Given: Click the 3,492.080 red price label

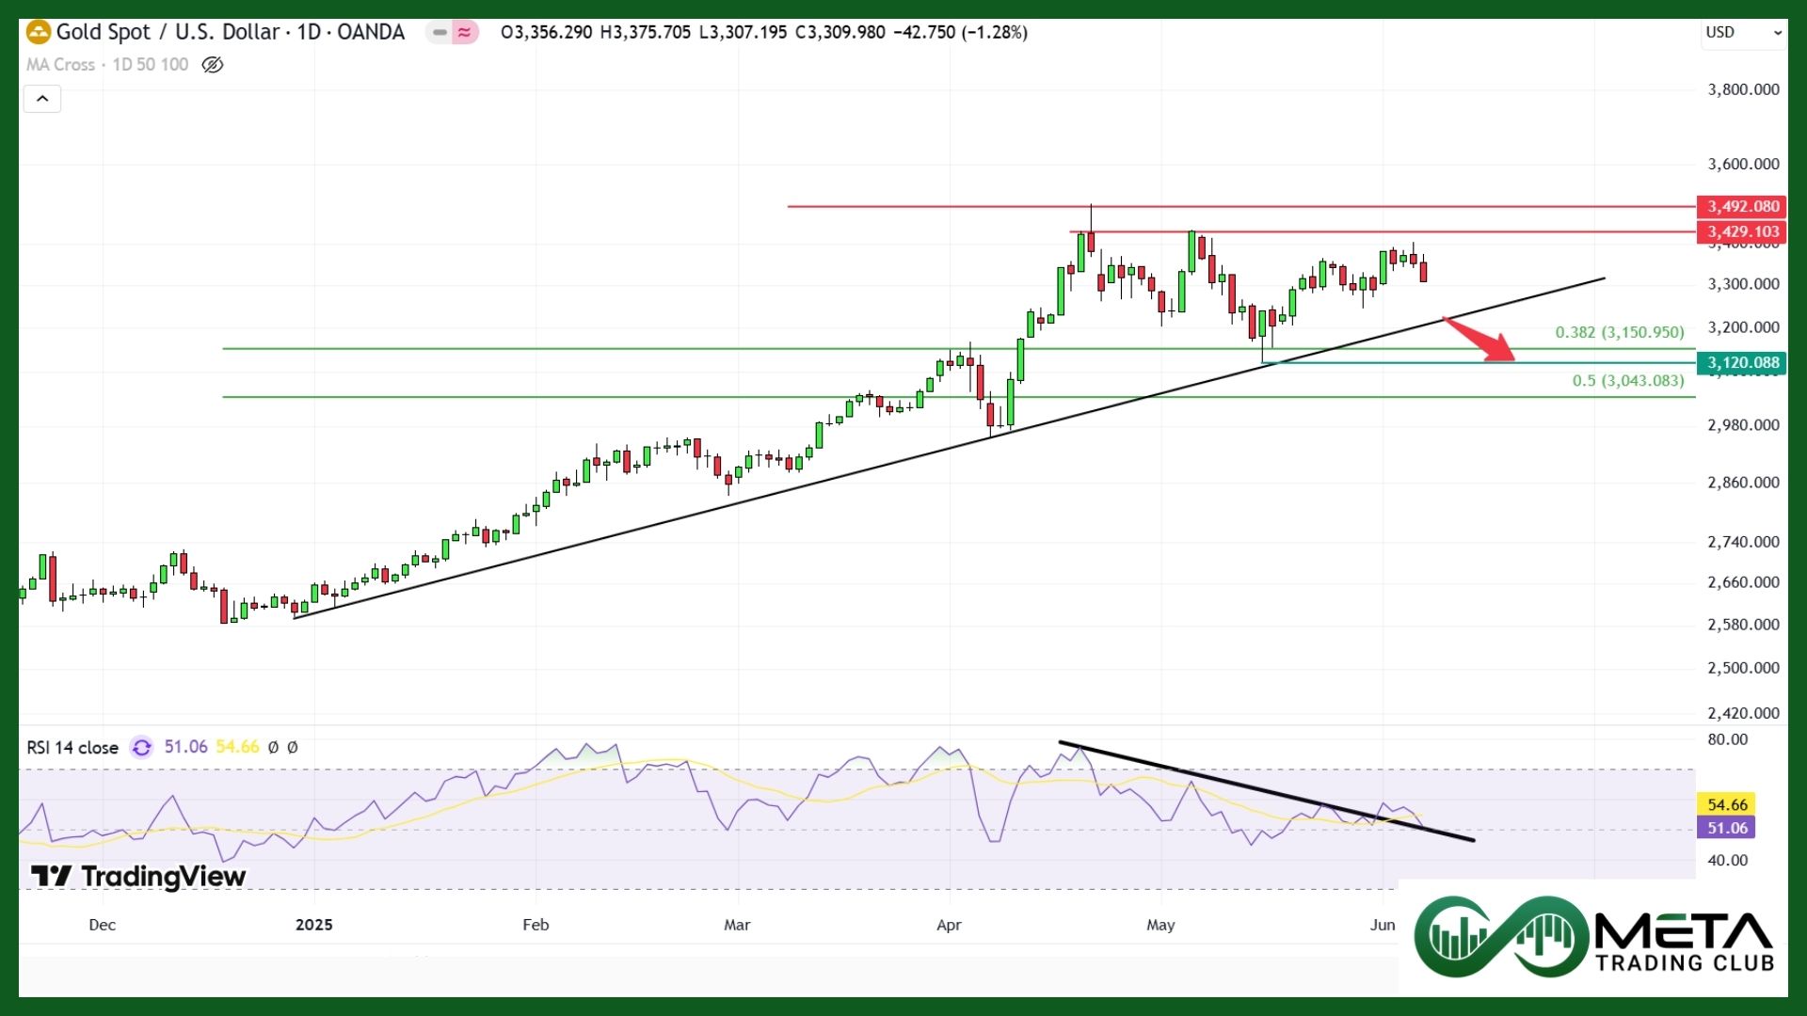Looking at the screenshot, I should pos(1743,206).
